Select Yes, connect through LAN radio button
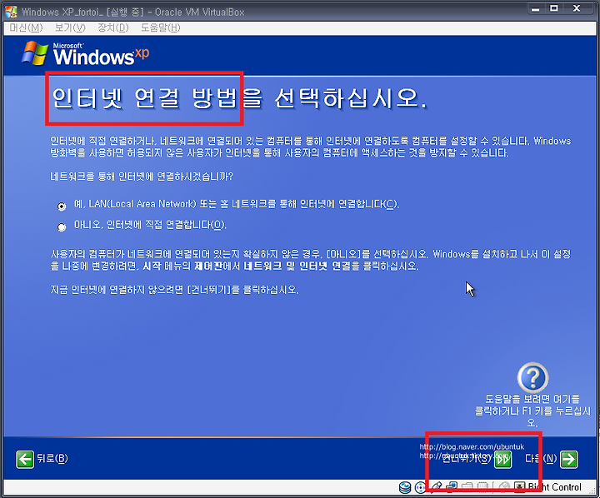600x498 pixels. tap(61, 207)
